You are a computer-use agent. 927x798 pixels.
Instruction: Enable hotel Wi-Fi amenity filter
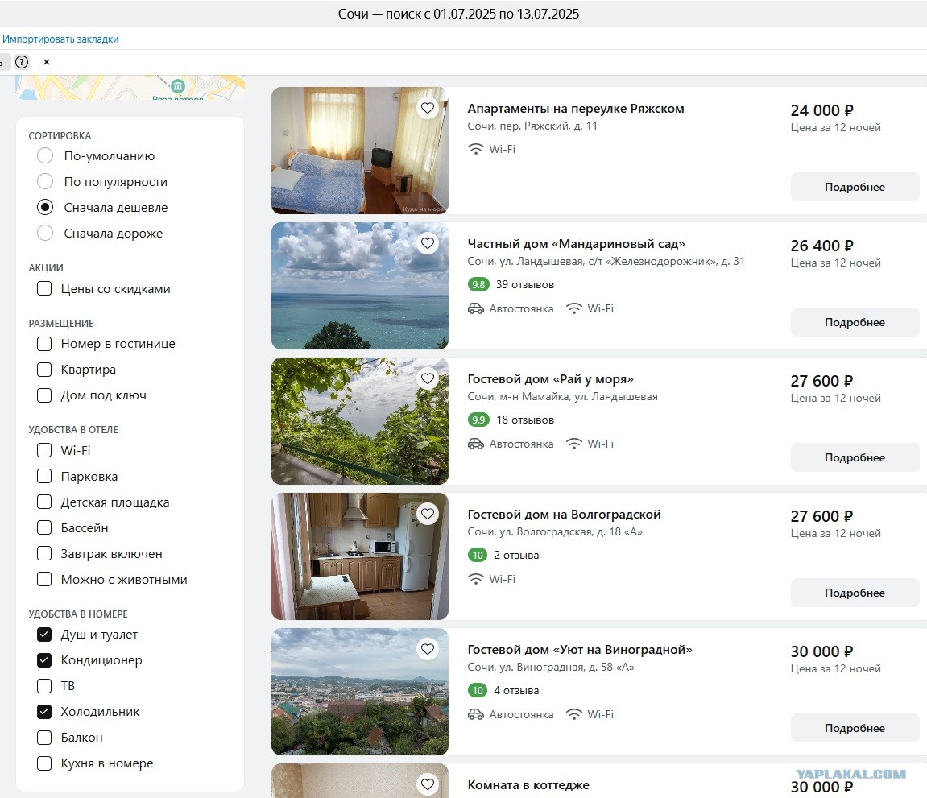point(44,450)
